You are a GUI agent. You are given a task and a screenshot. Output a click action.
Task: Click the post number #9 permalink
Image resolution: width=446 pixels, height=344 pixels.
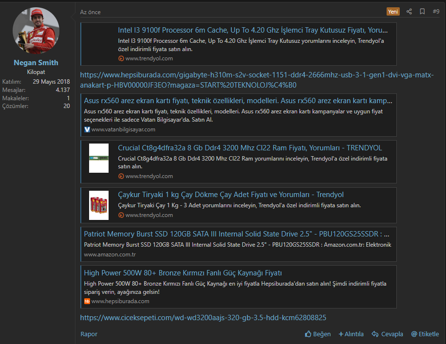pyautogui.click(x=436, y=12)
